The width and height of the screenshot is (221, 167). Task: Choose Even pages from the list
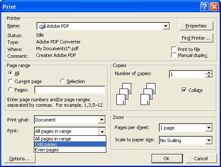[70, 150]
